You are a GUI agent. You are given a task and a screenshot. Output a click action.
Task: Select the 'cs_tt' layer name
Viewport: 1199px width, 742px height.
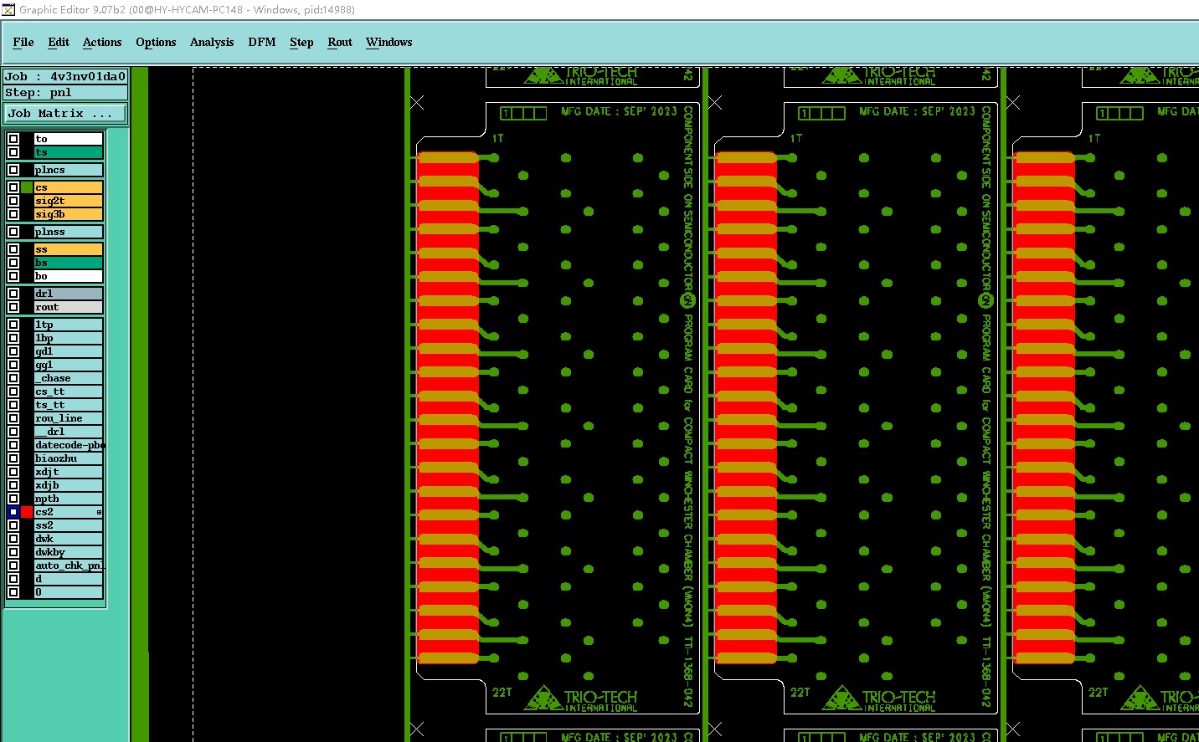pos(69,391)
